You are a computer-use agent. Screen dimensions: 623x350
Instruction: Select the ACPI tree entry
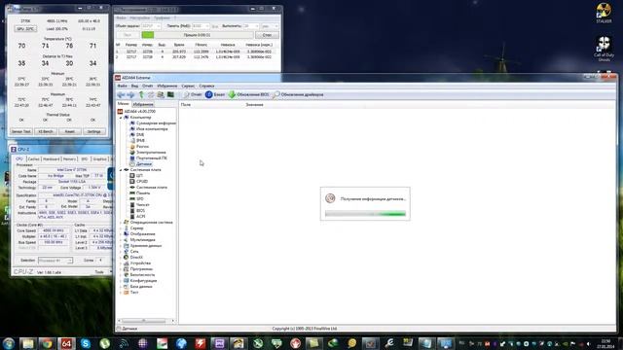137,216
